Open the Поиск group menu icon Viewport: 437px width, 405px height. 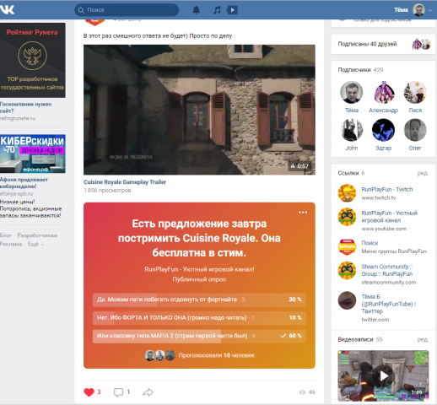coord(347,246)
